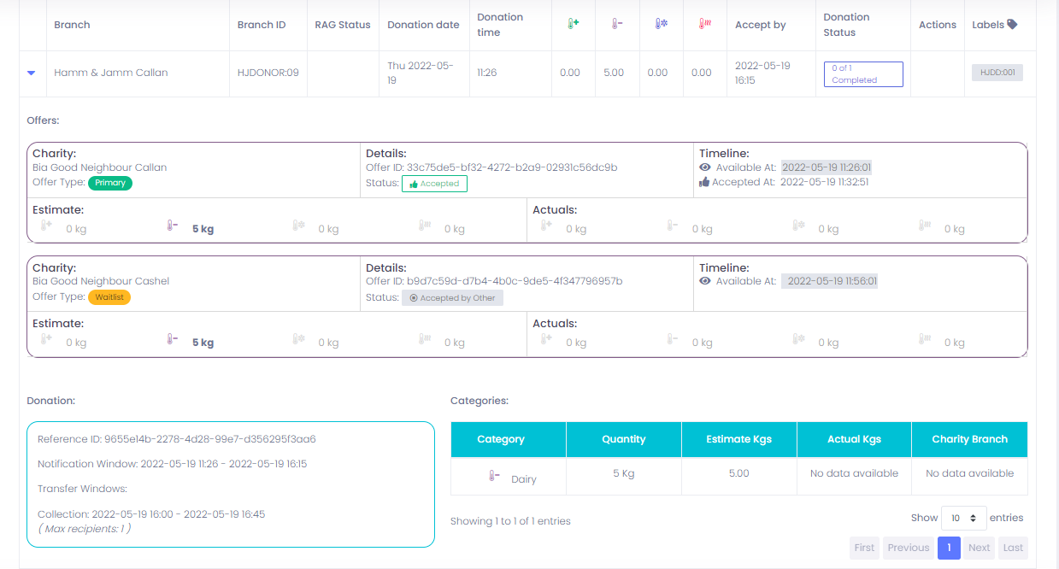
Task: Select the Offer ID 33c75de5 text
Action: tap(491, 167)
